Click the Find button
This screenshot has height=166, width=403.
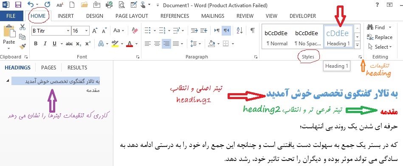(376, 28)
